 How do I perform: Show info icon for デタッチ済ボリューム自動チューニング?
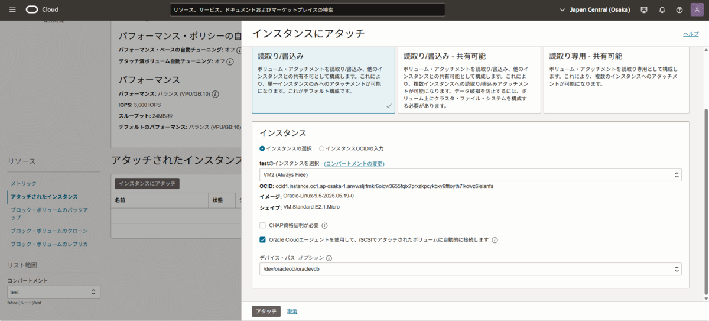tap(230, 61)
